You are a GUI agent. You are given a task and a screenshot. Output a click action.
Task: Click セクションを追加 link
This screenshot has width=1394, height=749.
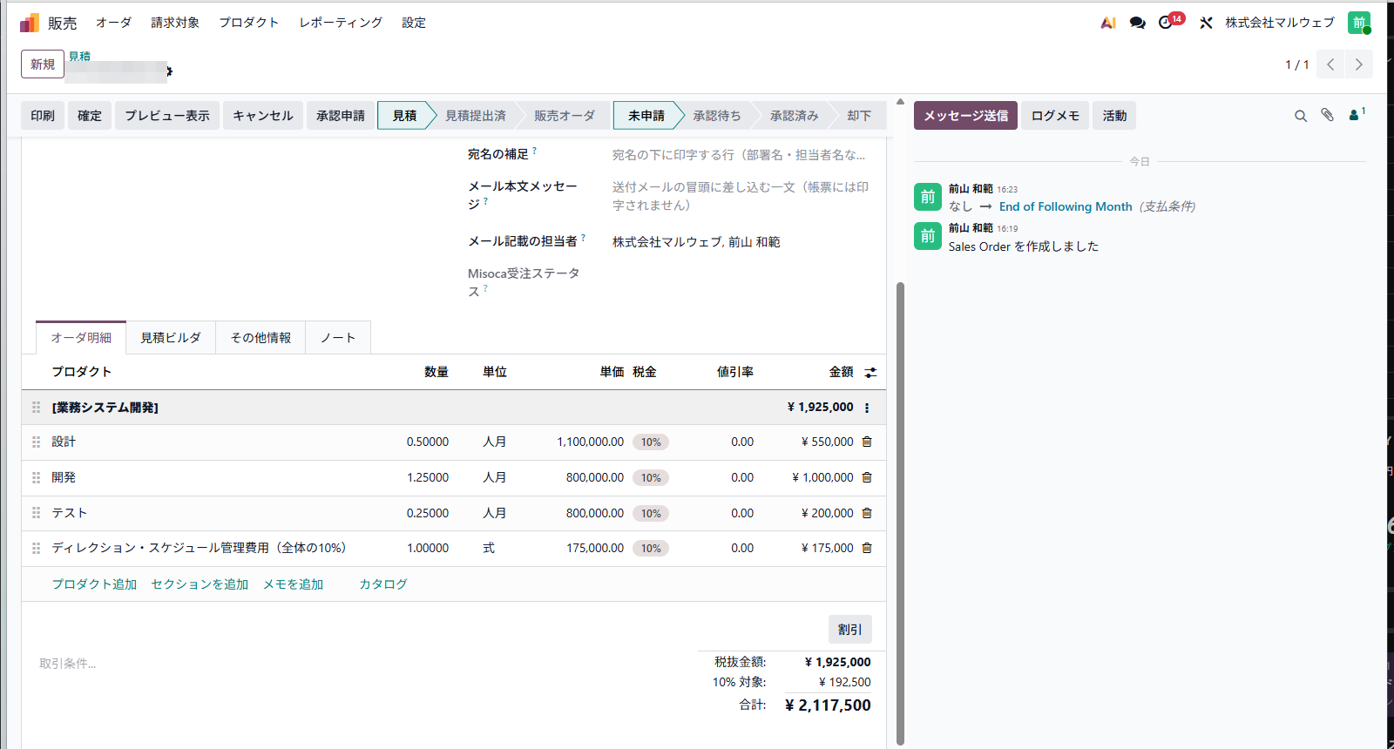(200, 584)
